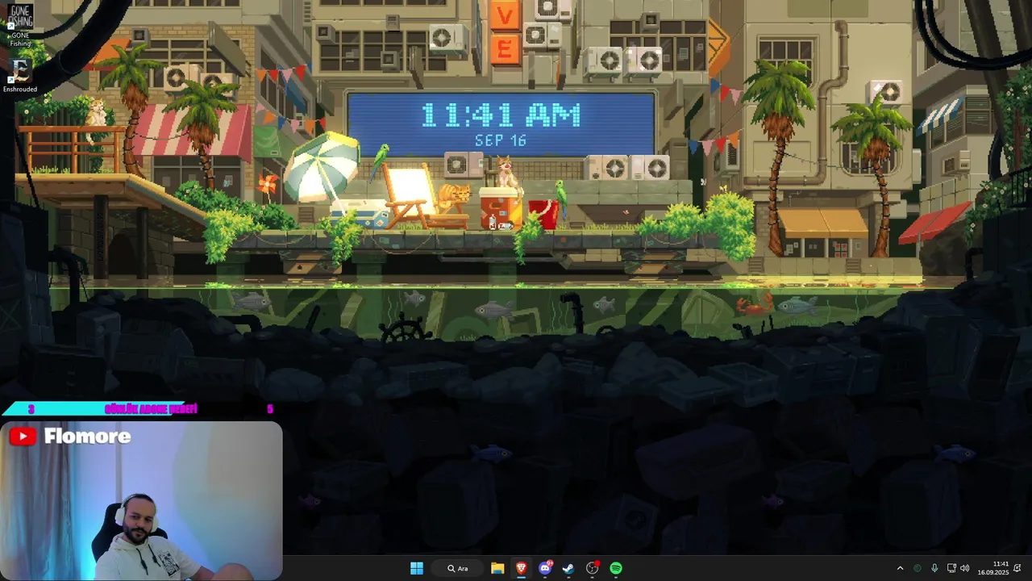This screenshot has width=1032, height=581.
Task: Click the 11:41 AM wallpaper clock text
Action: 501,115
